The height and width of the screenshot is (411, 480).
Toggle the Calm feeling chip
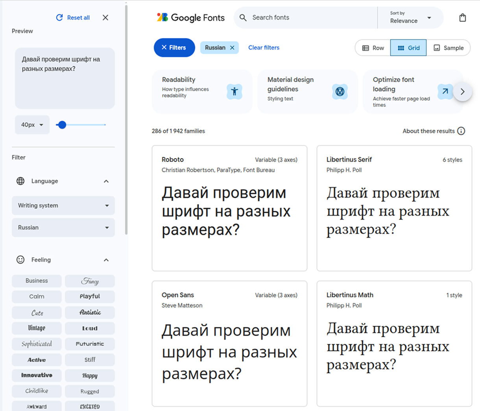coord(37,296)
